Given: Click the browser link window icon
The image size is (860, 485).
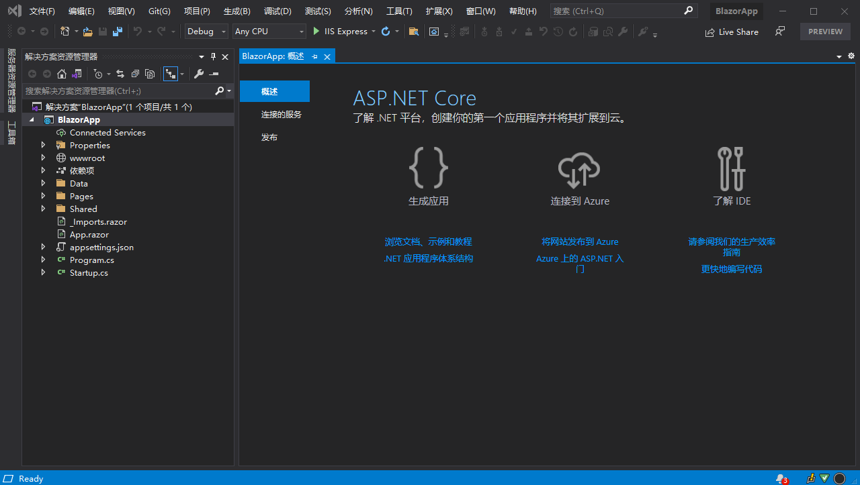Looking at the screenshot, I should click(435, 32).
